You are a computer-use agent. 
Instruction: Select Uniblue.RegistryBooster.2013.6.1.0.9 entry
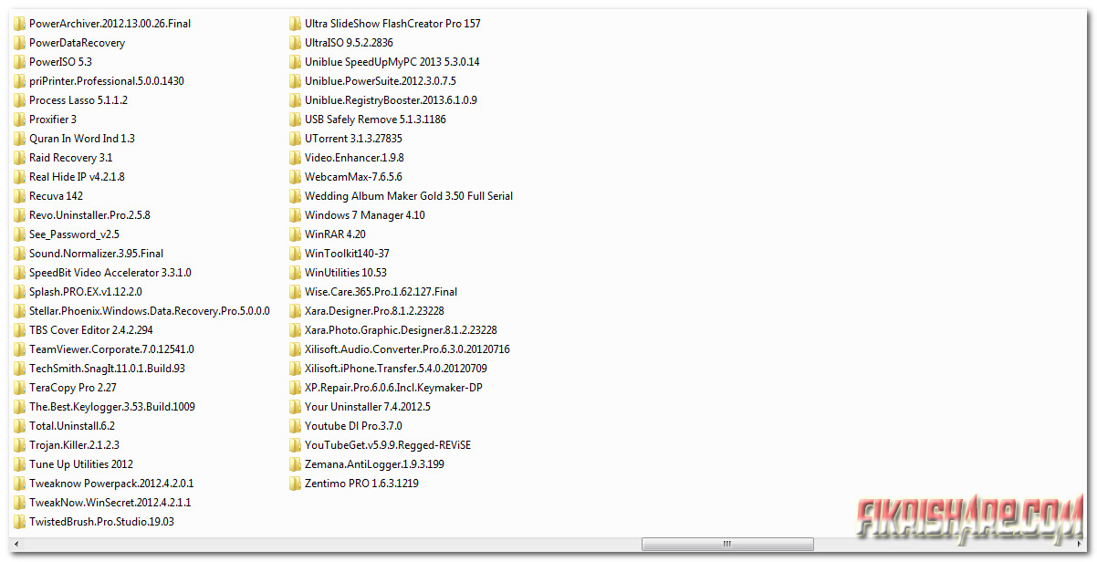(x=391, y=100)
